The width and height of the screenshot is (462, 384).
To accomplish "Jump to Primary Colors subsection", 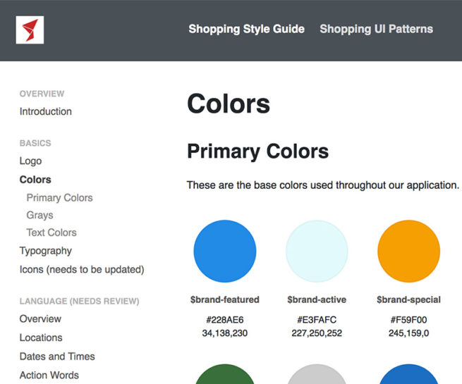I will pyautogui.click(x=59, y=198).
